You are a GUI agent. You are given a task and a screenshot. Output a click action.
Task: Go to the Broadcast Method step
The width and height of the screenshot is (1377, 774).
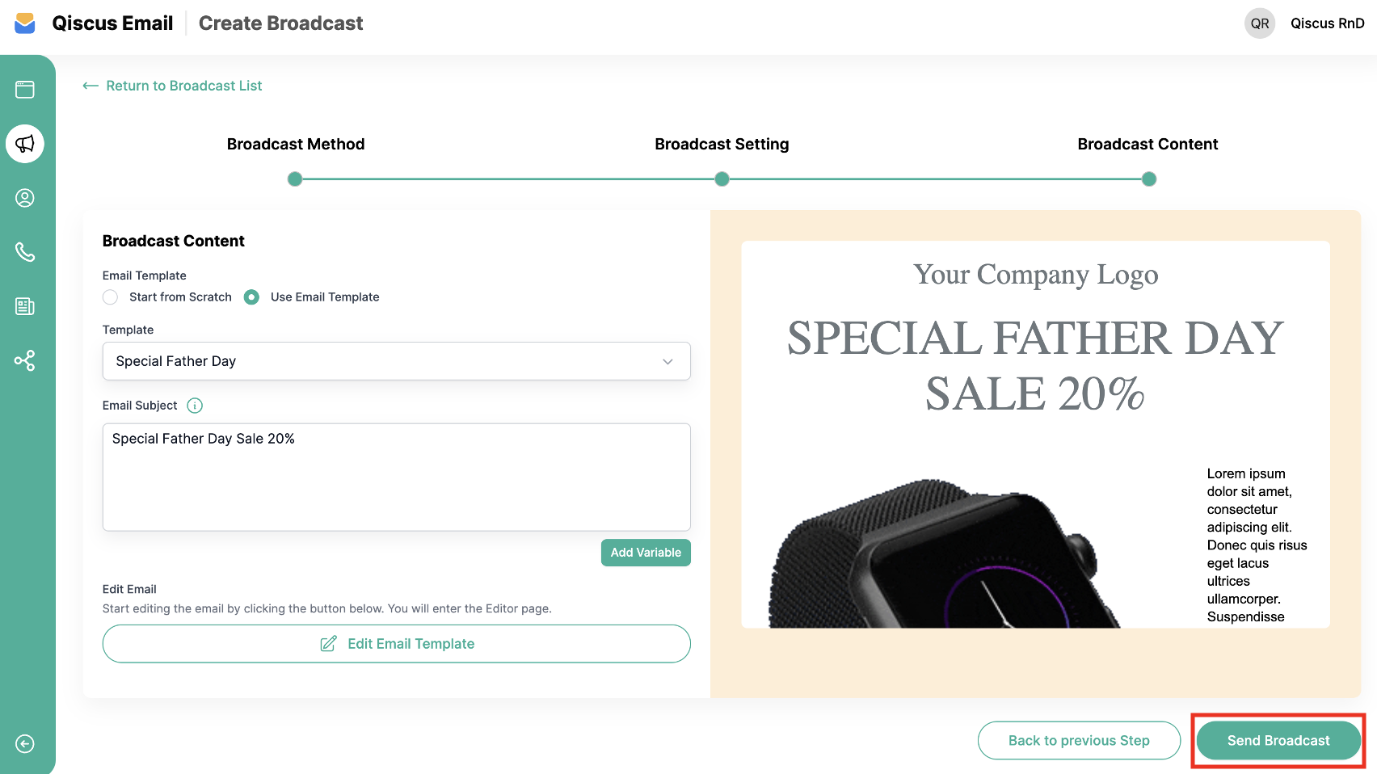[x=295, y=179]
